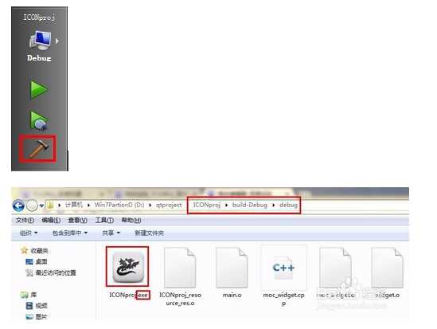Select qtproject in the address path
The image size is (437, 329).
(x=169, y=205)
